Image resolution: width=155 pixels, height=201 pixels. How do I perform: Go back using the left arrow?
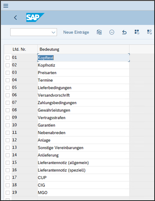click(15, 17)
